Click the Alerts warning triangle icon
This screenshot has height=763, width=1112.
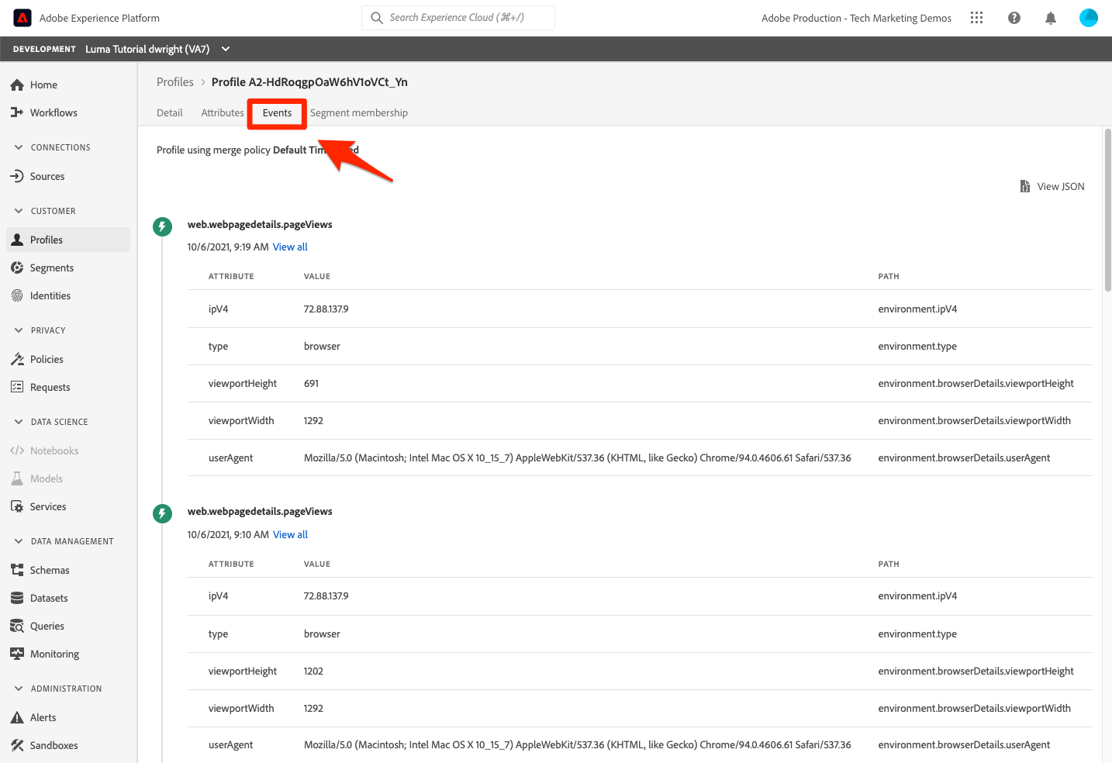click(x=17, y=717)
